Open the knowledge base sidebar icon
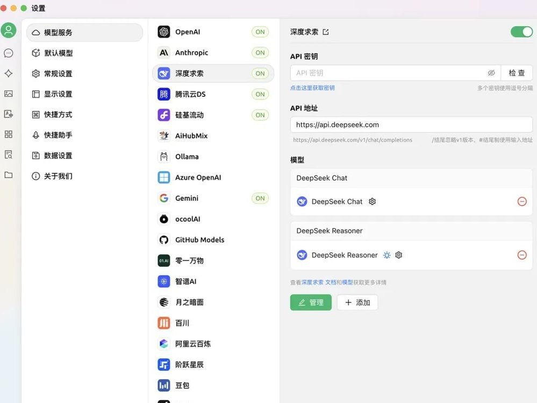 point(9,154)
